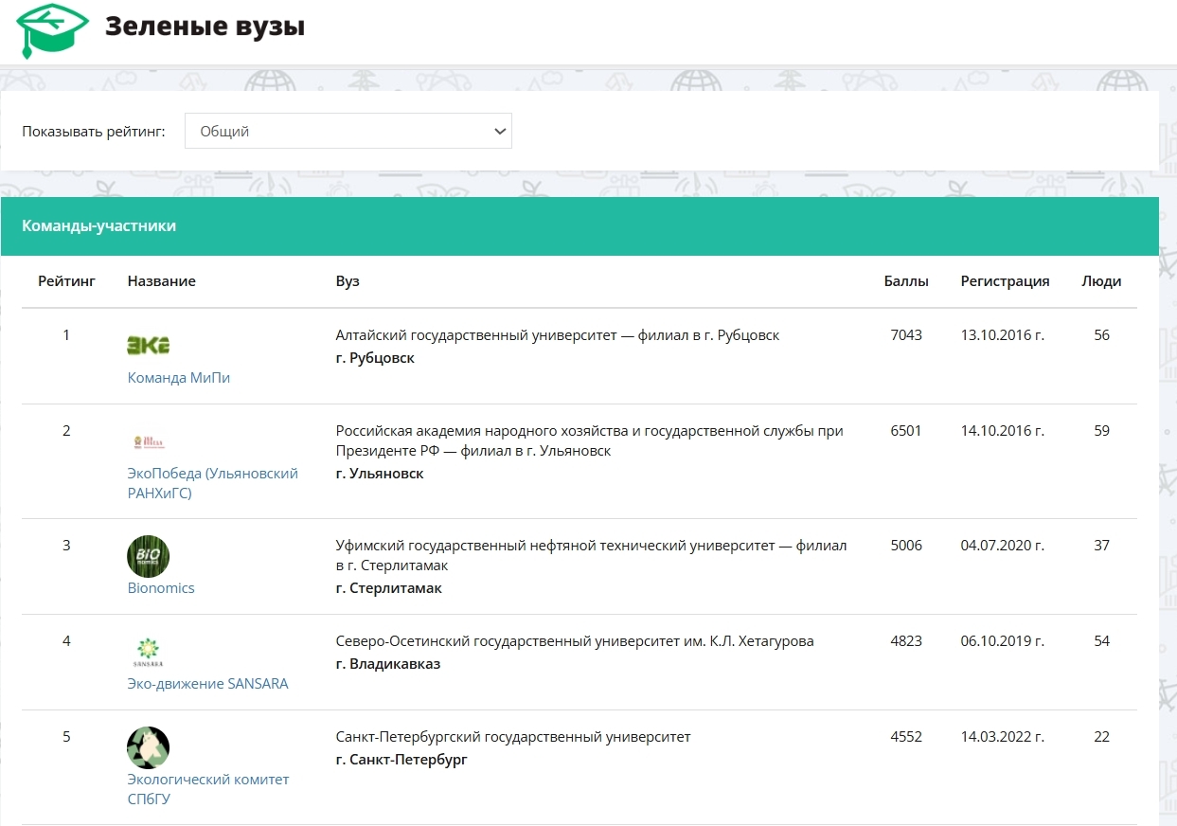
Task: Open the Bionomics team link
Action: click(x=161, y=588)
